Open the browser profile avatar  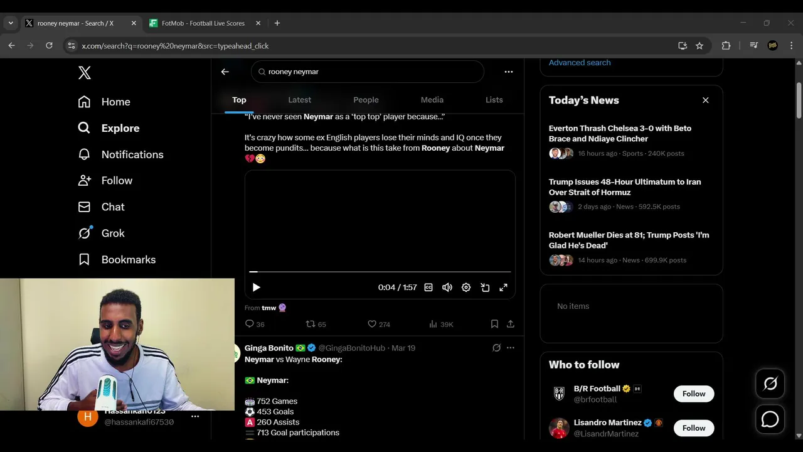[x=773, y=46]
